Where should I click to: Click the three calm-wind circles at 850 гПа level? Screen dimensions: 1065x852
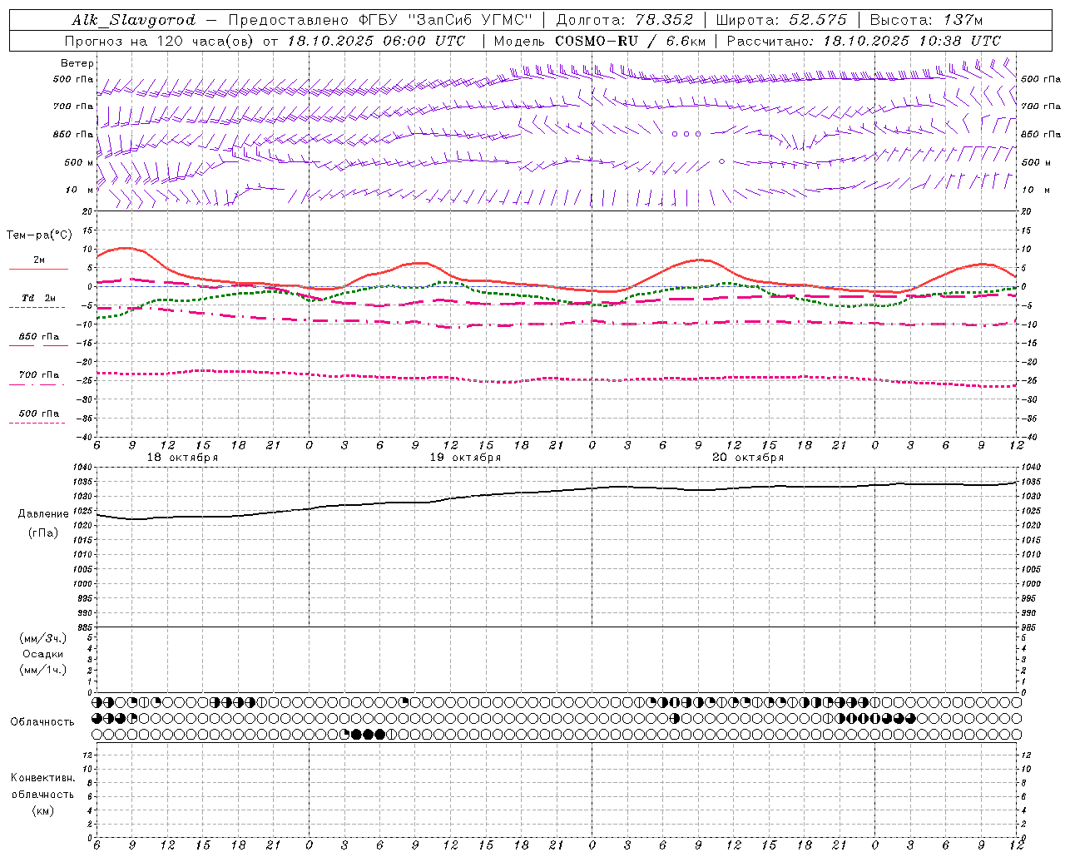[x=686, y=134]
